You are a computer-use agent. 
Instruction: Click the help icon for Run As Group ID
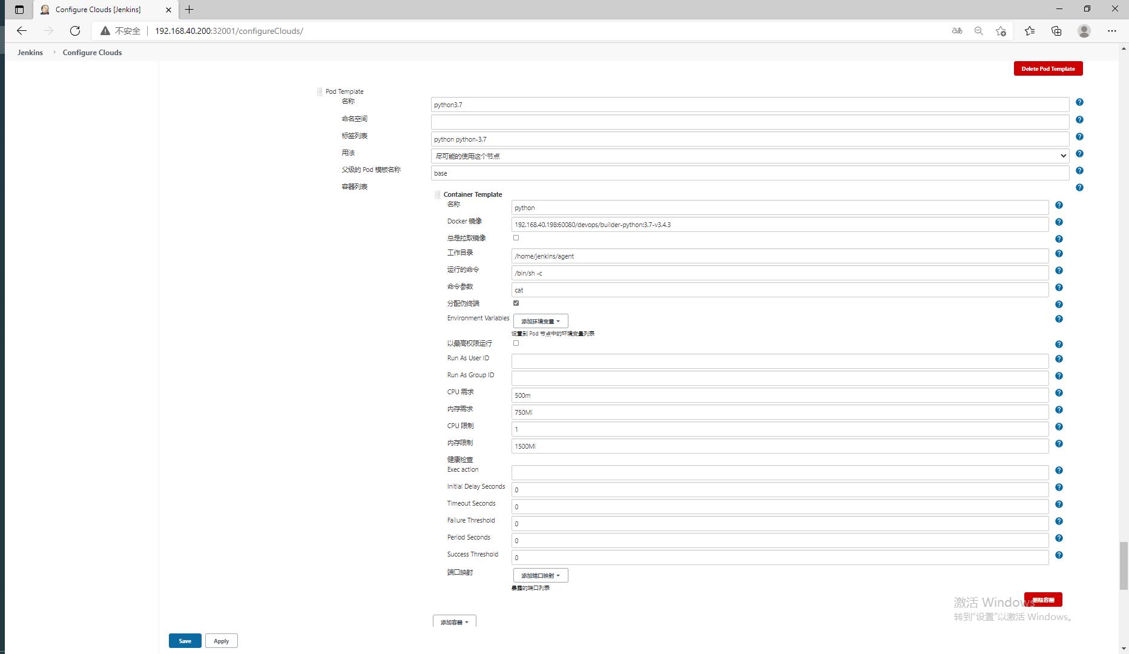click(x=1059, y=376)
